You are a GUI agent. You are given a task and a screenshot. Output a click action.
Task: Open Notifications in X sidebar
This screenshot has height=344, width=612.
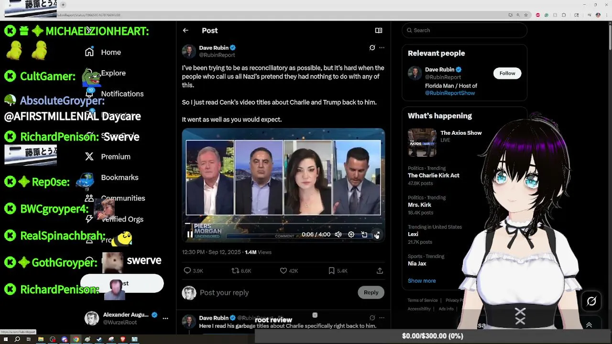point(114,94)
